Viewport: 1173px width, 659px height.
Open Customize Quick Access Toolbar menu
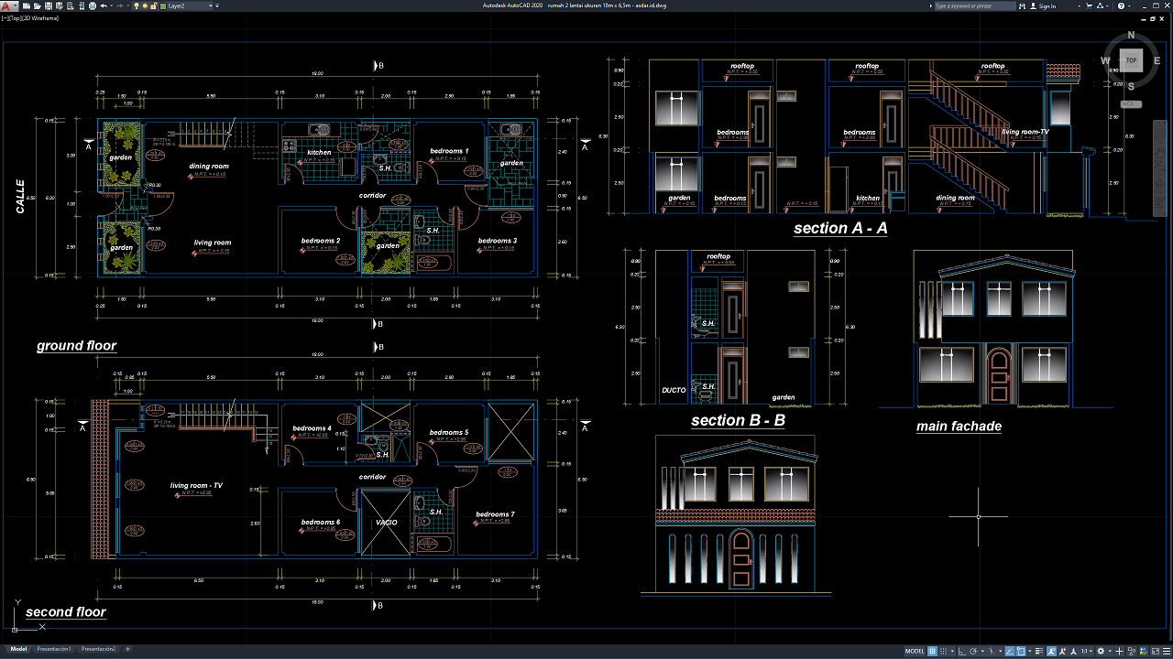click(x=217, y=5)
